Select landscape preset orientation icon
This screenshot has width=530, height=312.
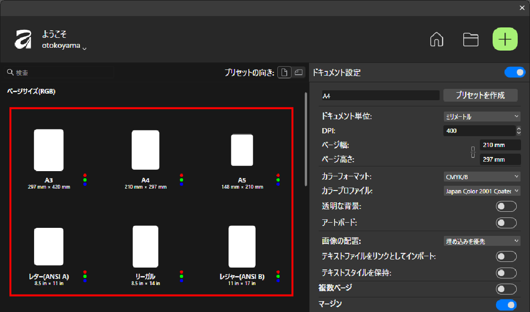(298, 72)
